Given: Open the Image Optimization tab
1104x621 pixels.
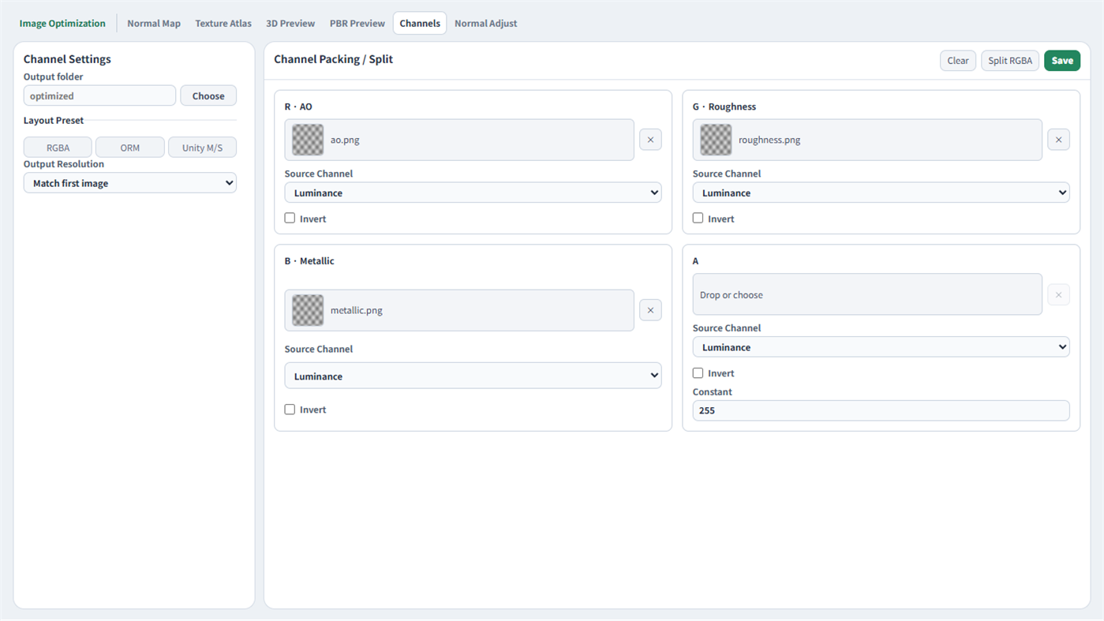Looking at the screenshot, I should pyautogui.click(x=62, y=24).
